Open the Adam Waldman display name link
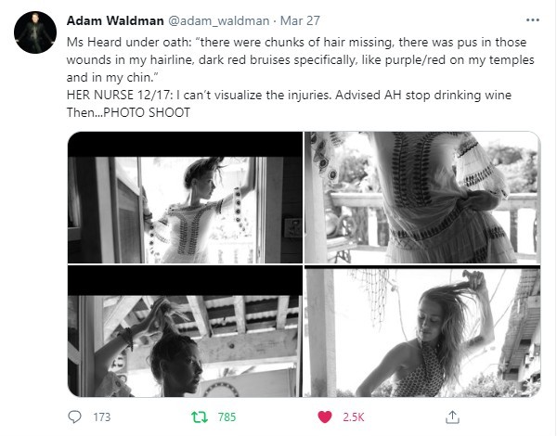557x436 pixels. (115, 20)
